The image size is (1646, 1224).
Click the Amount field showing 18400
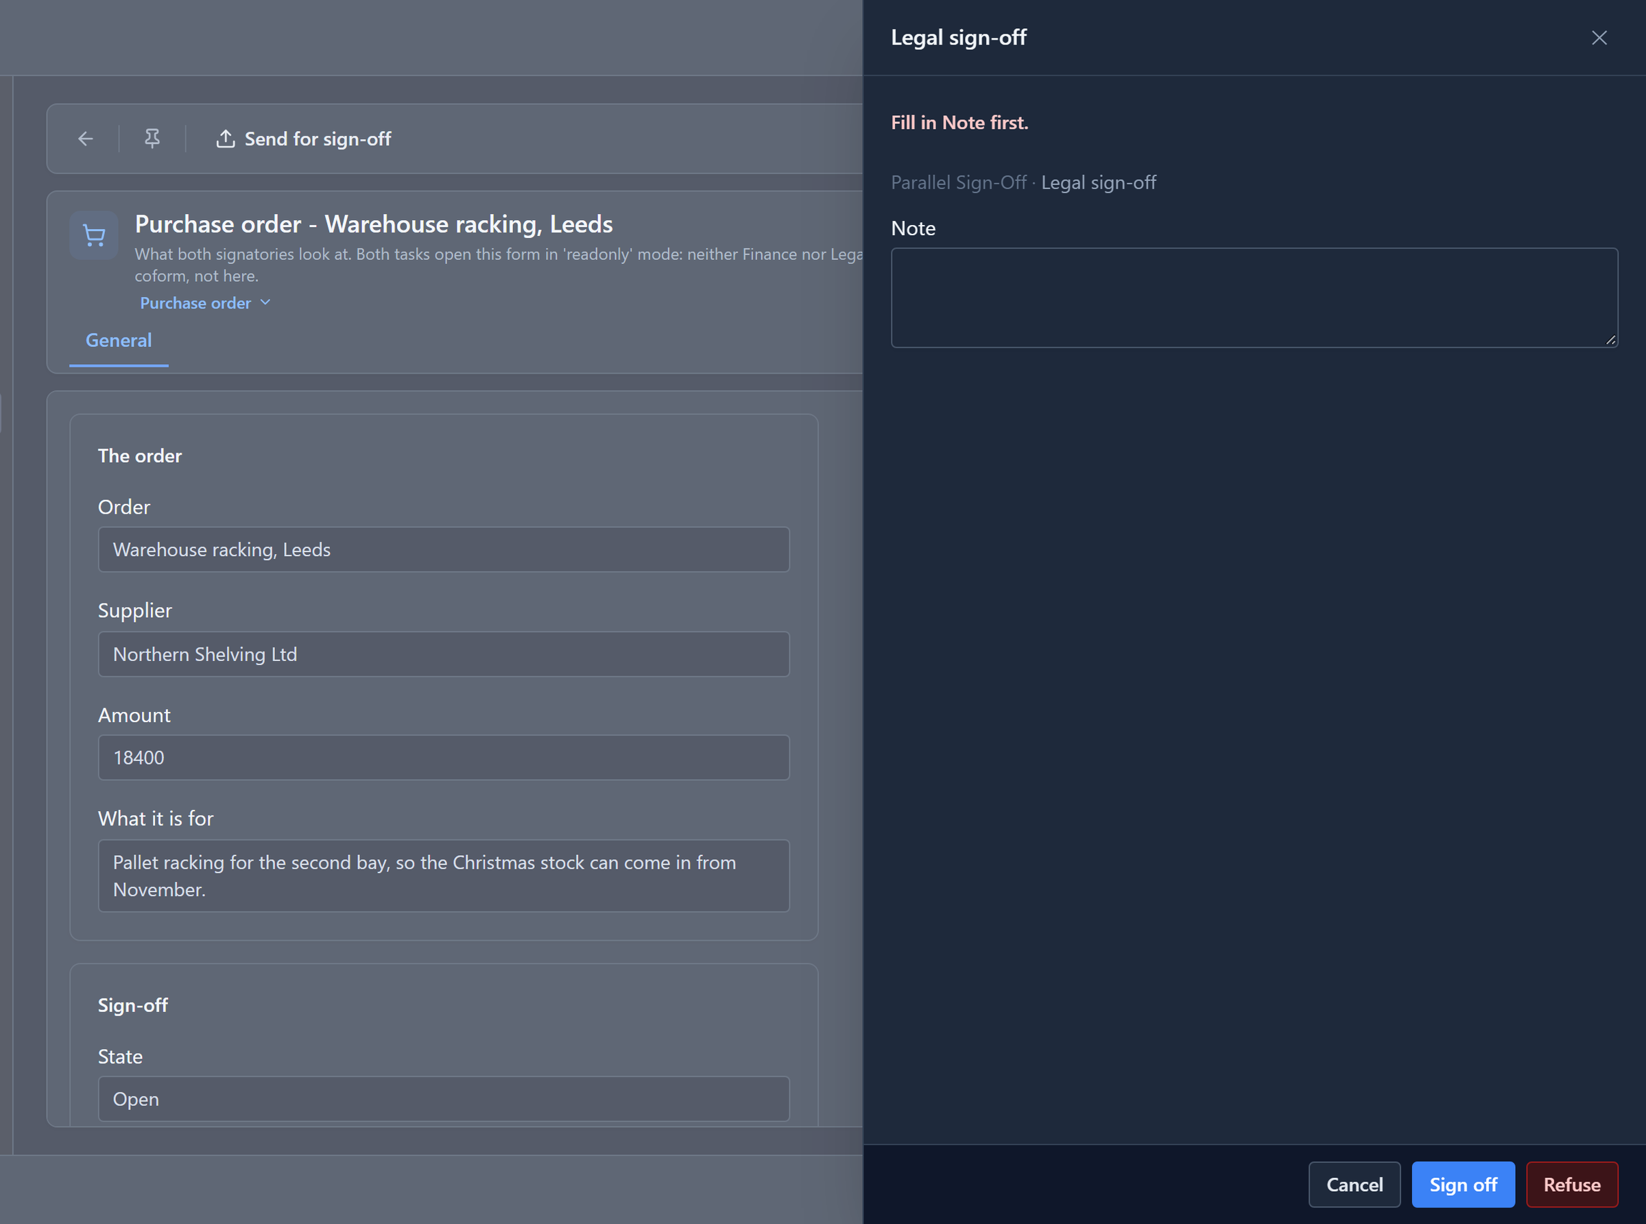(x=444, y=757)
